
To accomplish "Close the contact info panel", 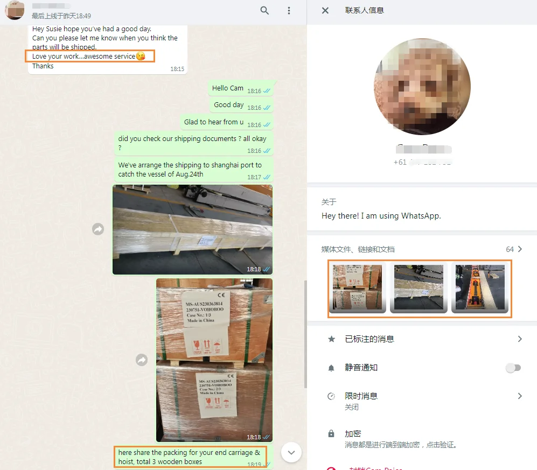I will point(325,11).
